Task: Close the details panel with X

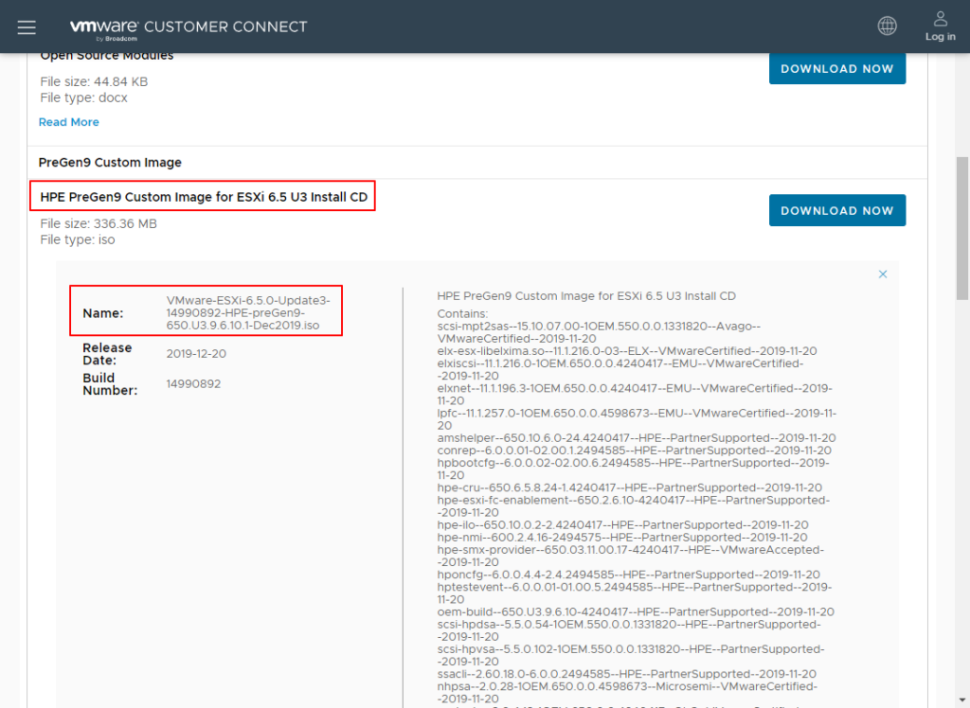Action: [883, 274]
